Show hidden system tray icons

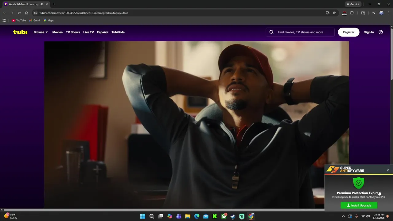tap(343, 216)
